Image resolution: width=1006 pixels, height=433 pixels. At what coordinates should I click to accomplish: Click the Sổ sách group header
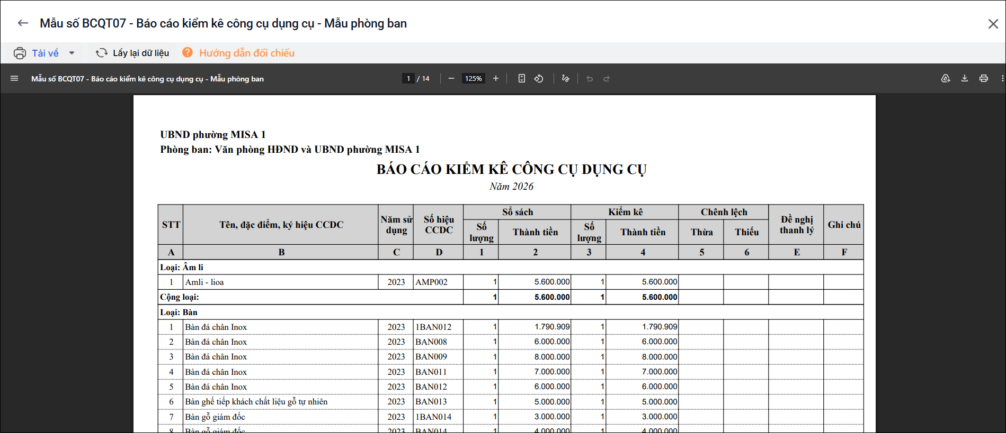tap(518, 212)
